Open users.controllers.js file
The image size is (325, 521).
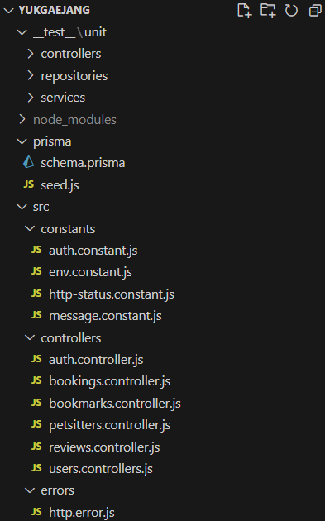pyautogui.click(x=101, y=469)
